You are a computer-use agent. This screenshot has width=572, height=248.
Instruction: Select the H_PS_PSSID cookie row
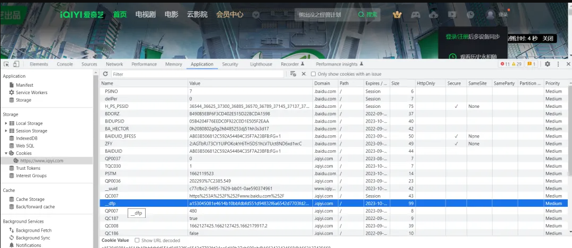(x=334, y=106)
